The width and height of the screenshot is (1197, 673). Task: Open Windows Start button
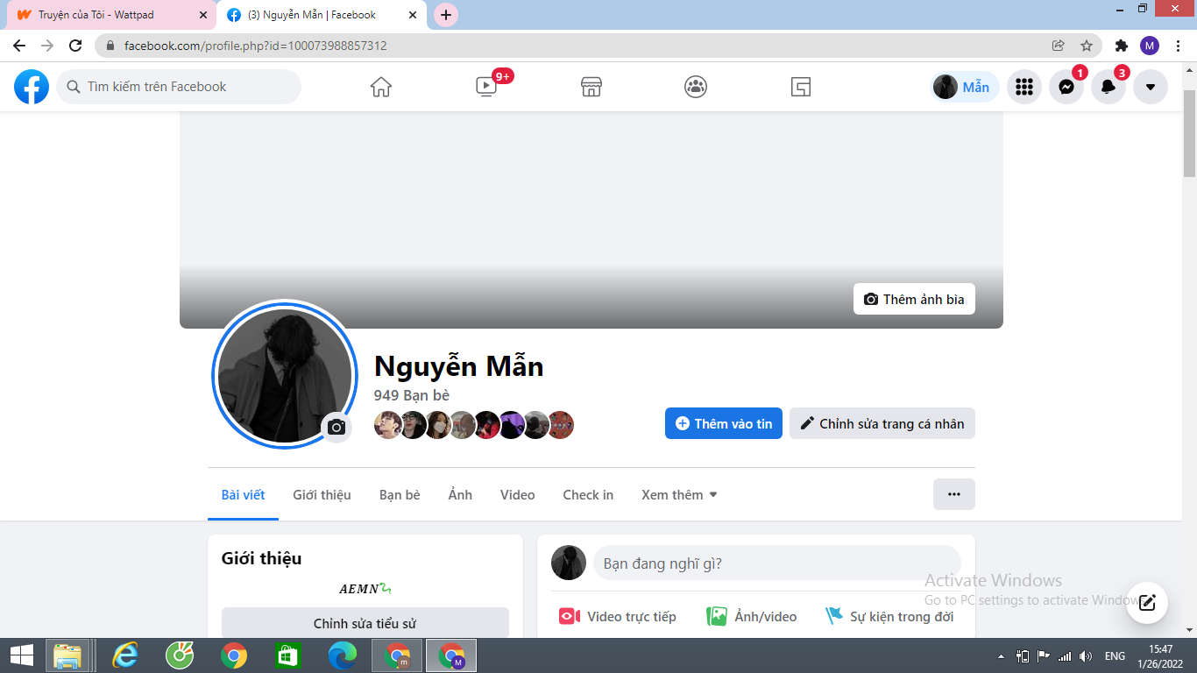tap(21, 655)
